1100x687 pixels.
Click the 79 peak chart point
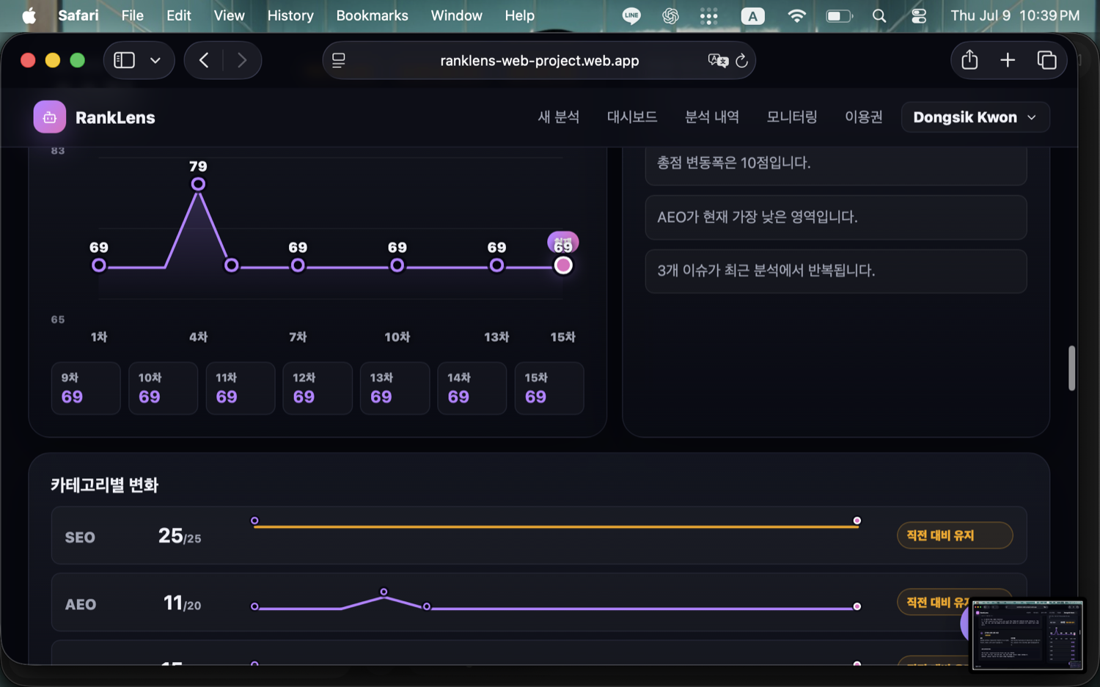(198, 184)
